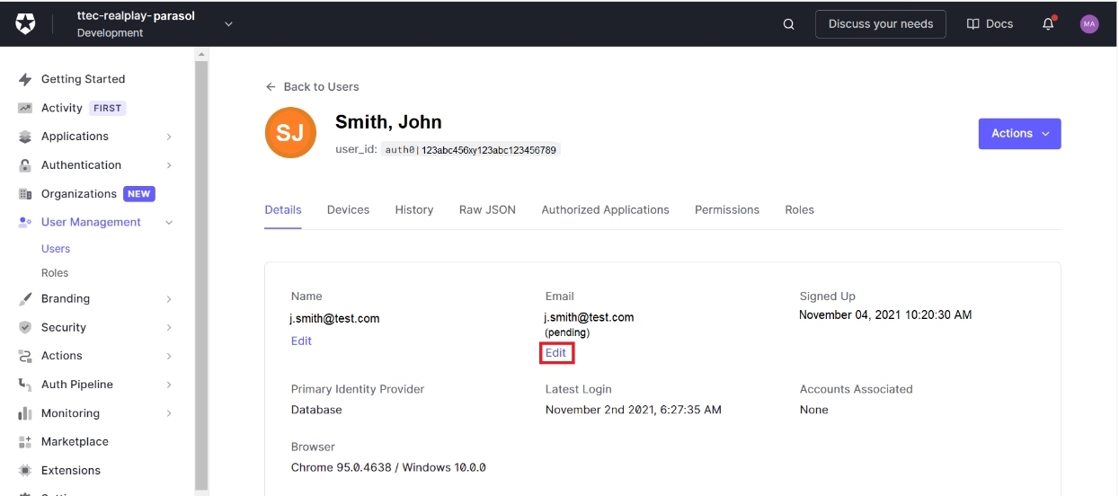Click the Extensions icon in sidebar
Image resolution: width=1119 pixels, height=496 pixels.
[25, 471]
